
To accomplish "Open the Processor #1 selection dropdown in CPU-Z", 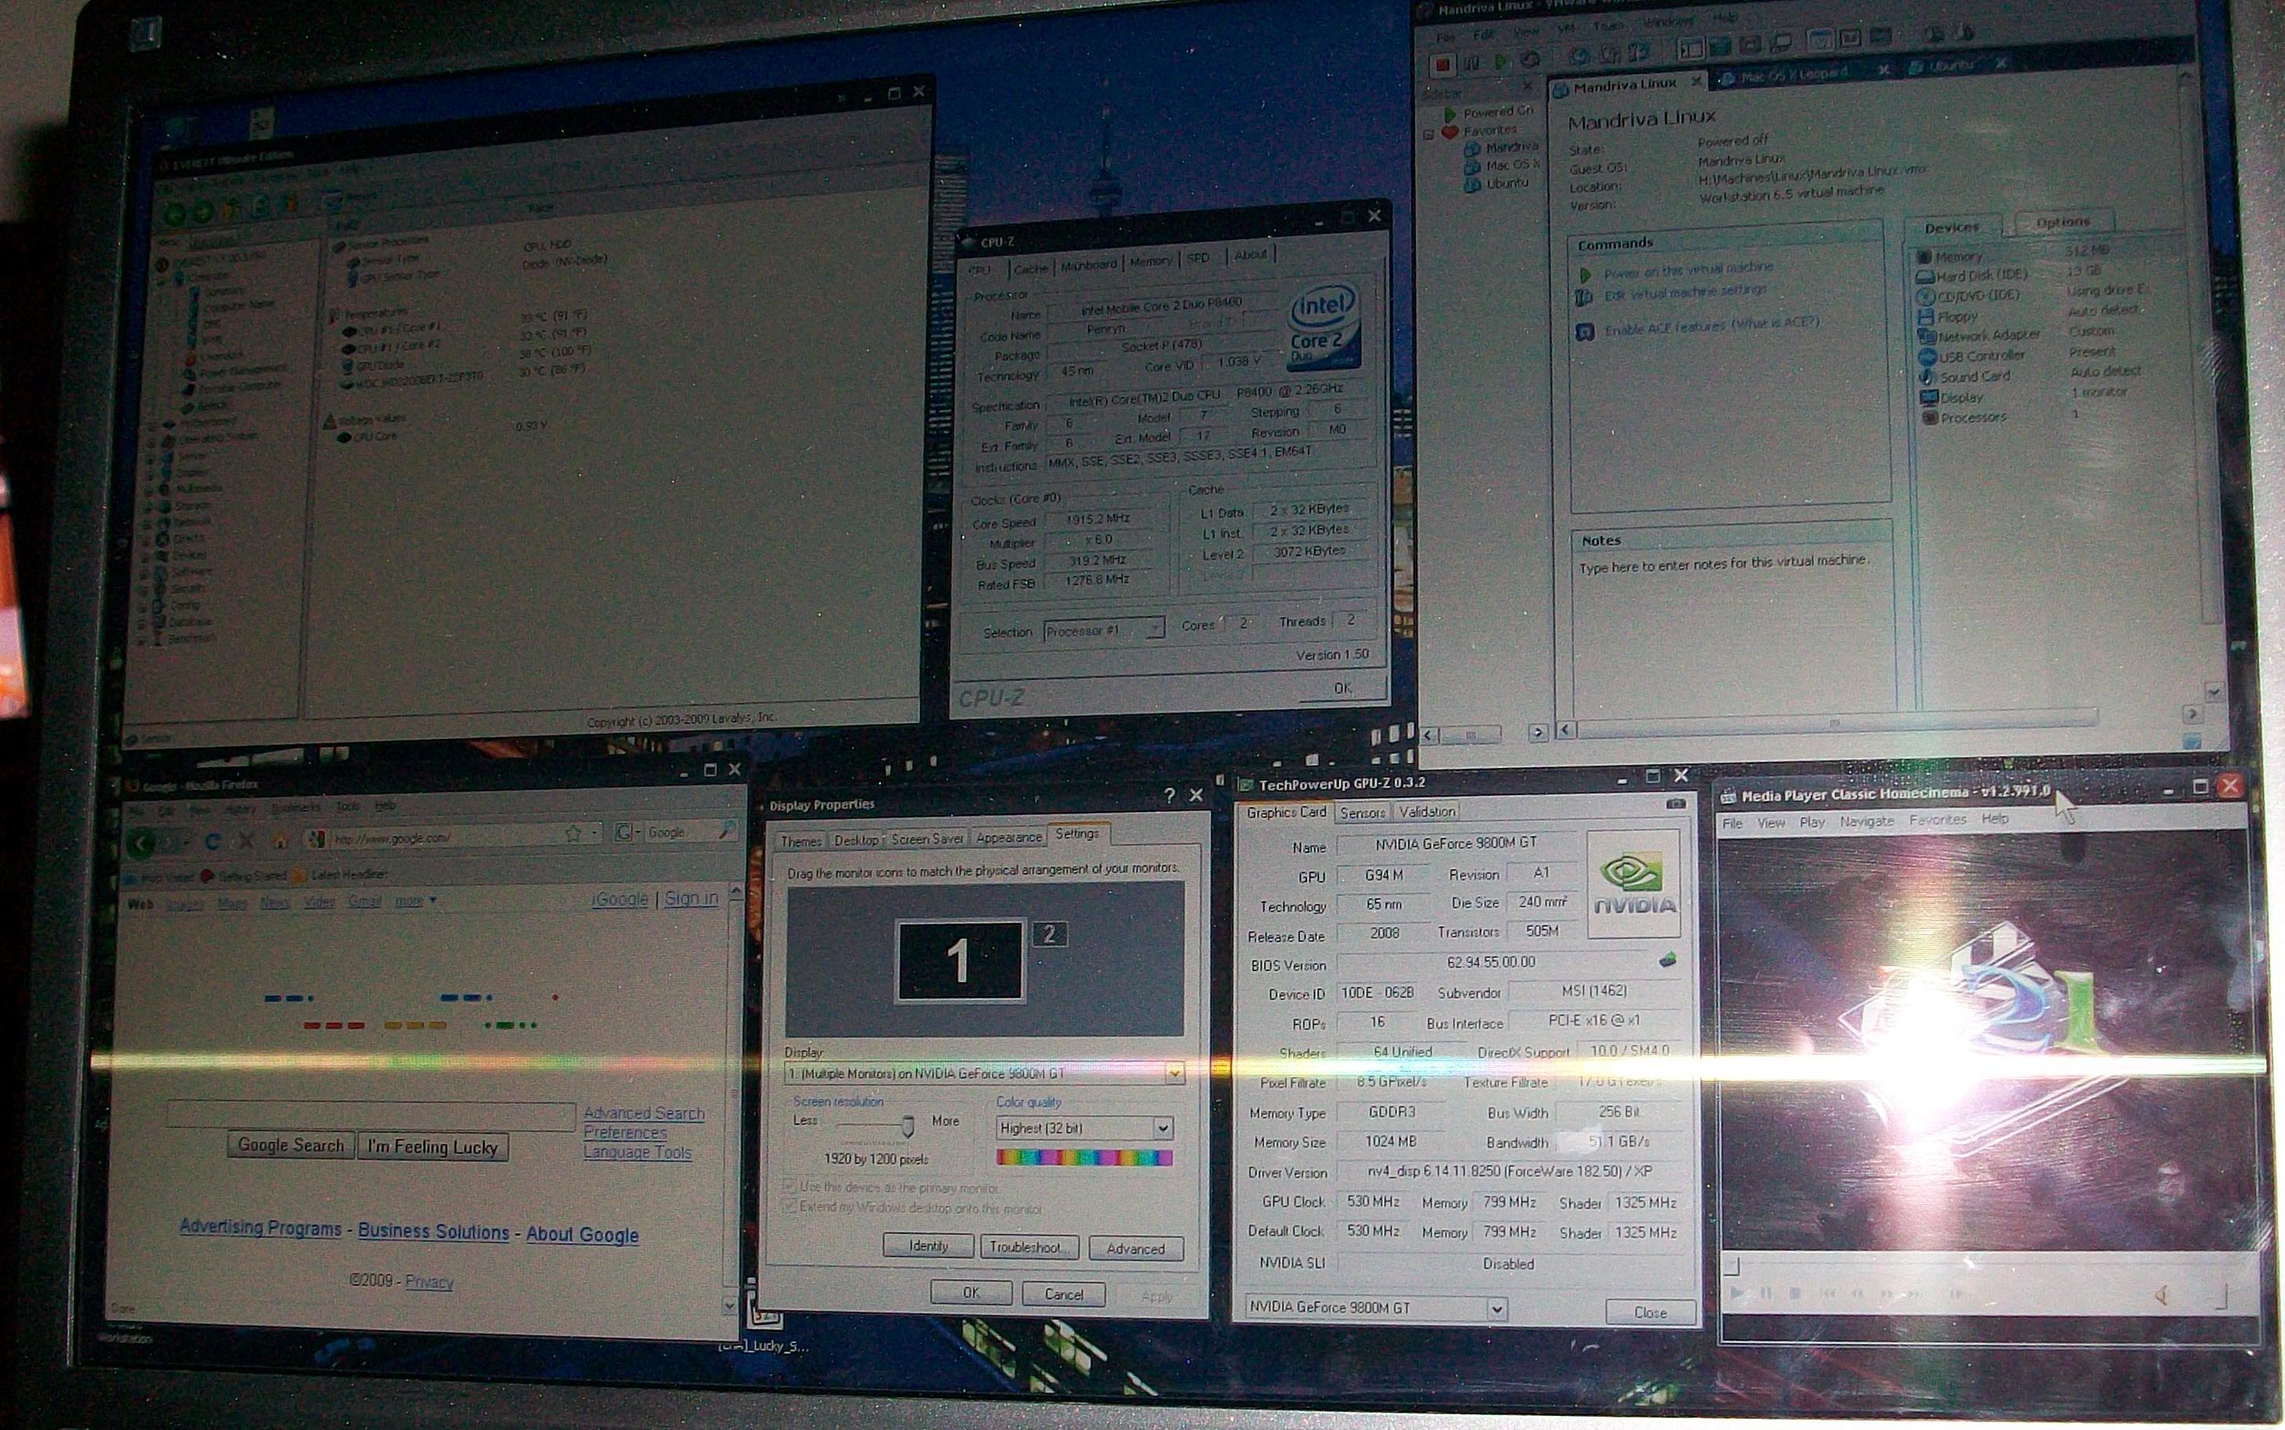I will 1154,628.
